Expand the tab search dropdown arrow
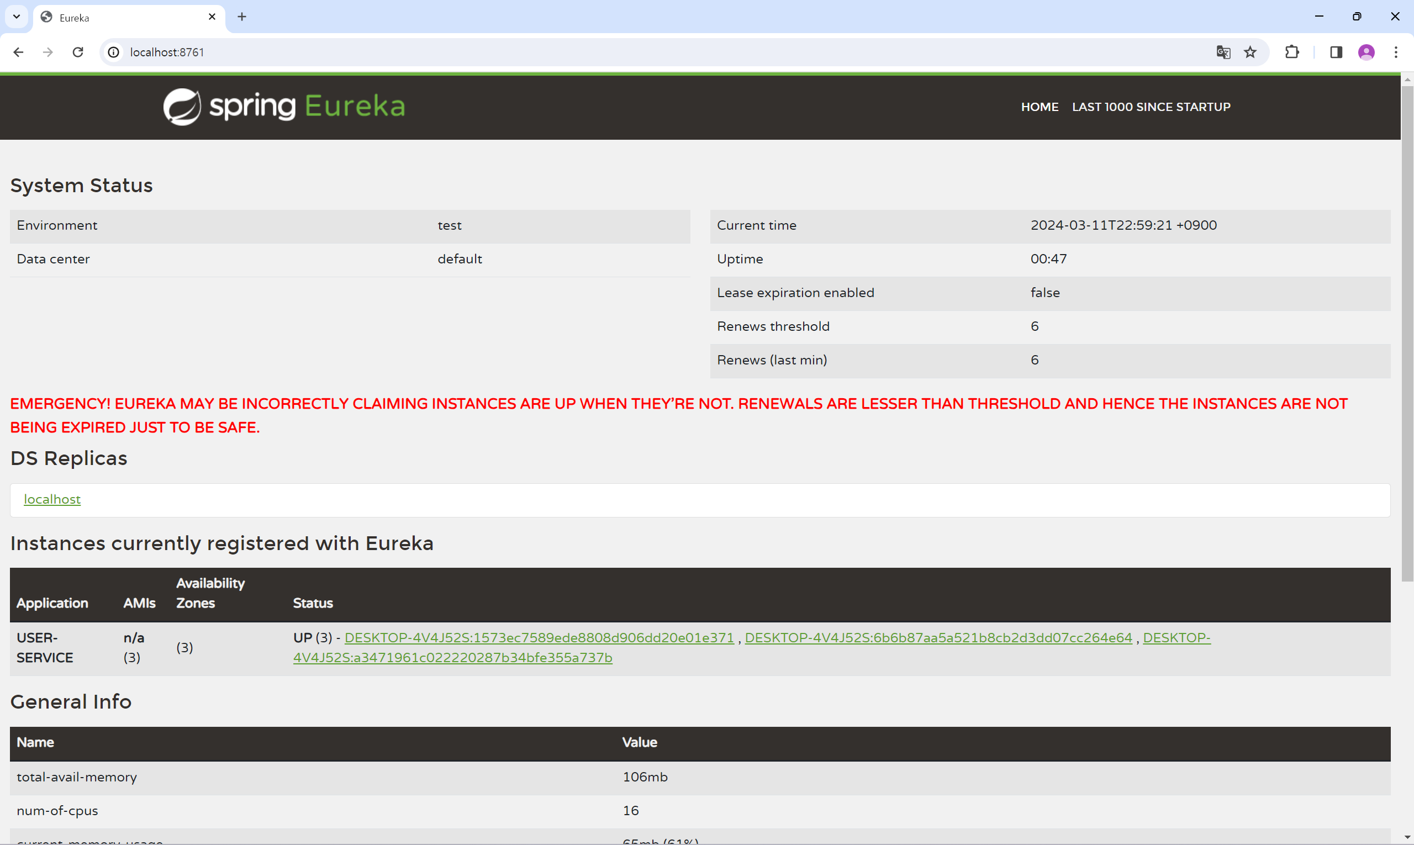 [17, 17]
